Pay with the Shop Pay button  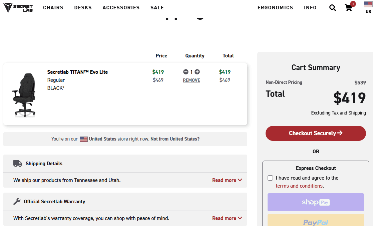tap(316, 202)
